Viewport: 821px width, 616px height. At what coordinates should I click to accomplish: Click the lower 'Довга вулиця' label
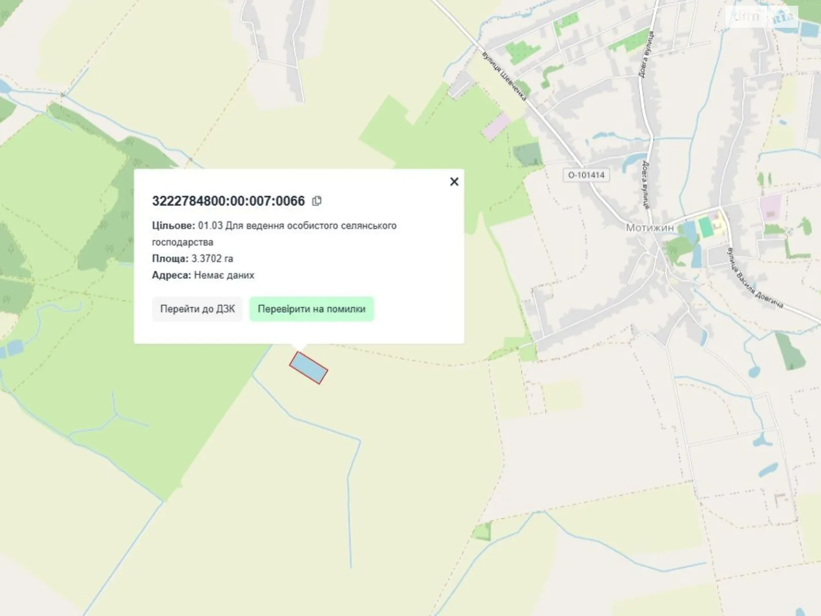645,185
